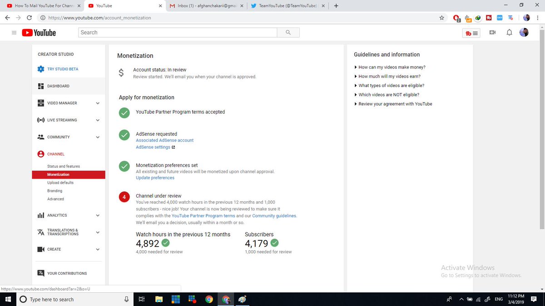Click the browser address bar URL
Viewport: 545px width, 306px height.
click(99, 18)
